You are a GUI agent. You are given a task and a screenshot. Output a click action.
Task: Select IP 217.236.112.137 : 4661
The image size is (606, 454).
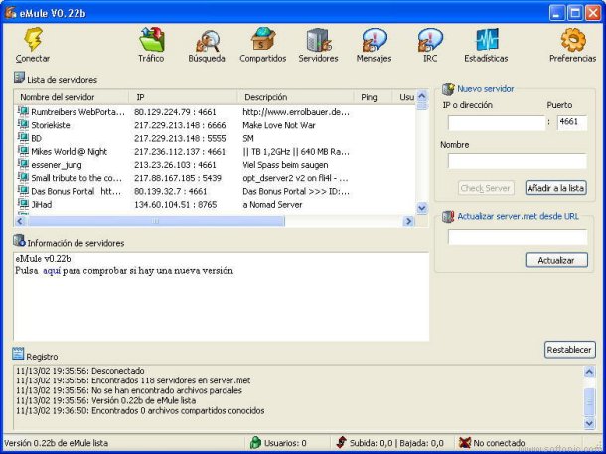tap(180, 151)
